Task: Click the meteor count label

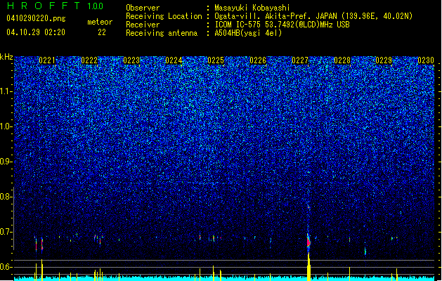Action: coord(100,22)
